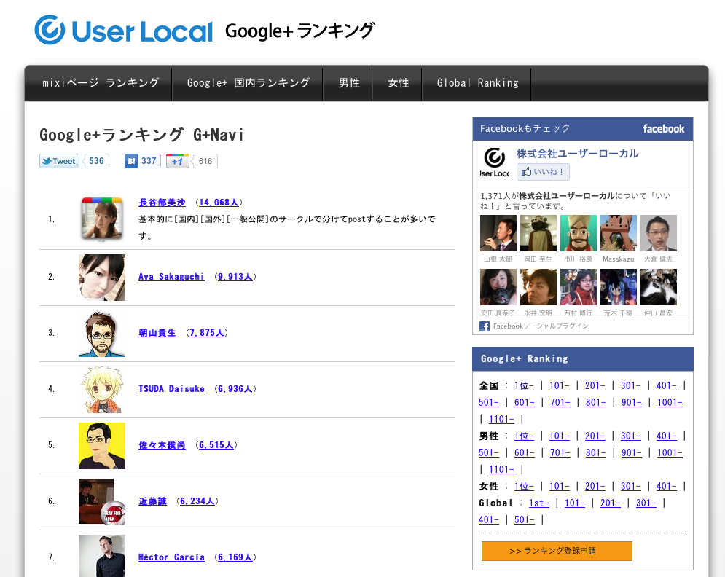This screenshot has height=577, width=725.
Task: Click the Hatena B! bookmark button
Action: coord(131,161)
